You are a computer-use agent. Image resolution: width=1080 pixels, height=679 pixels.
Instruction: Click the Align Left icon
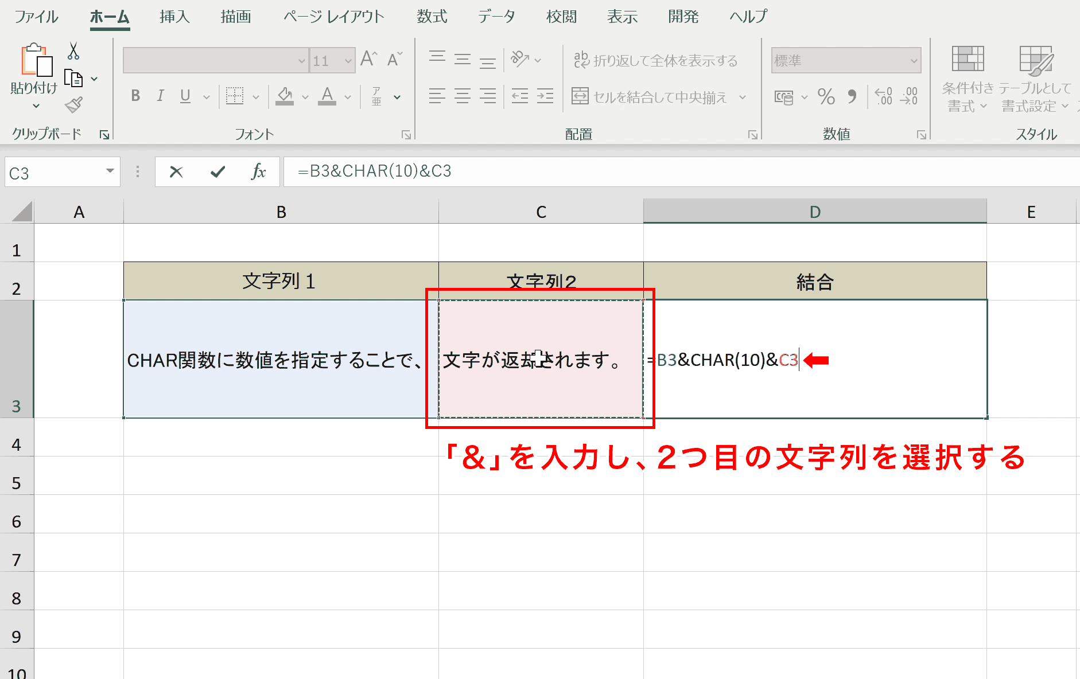[437, 96]
